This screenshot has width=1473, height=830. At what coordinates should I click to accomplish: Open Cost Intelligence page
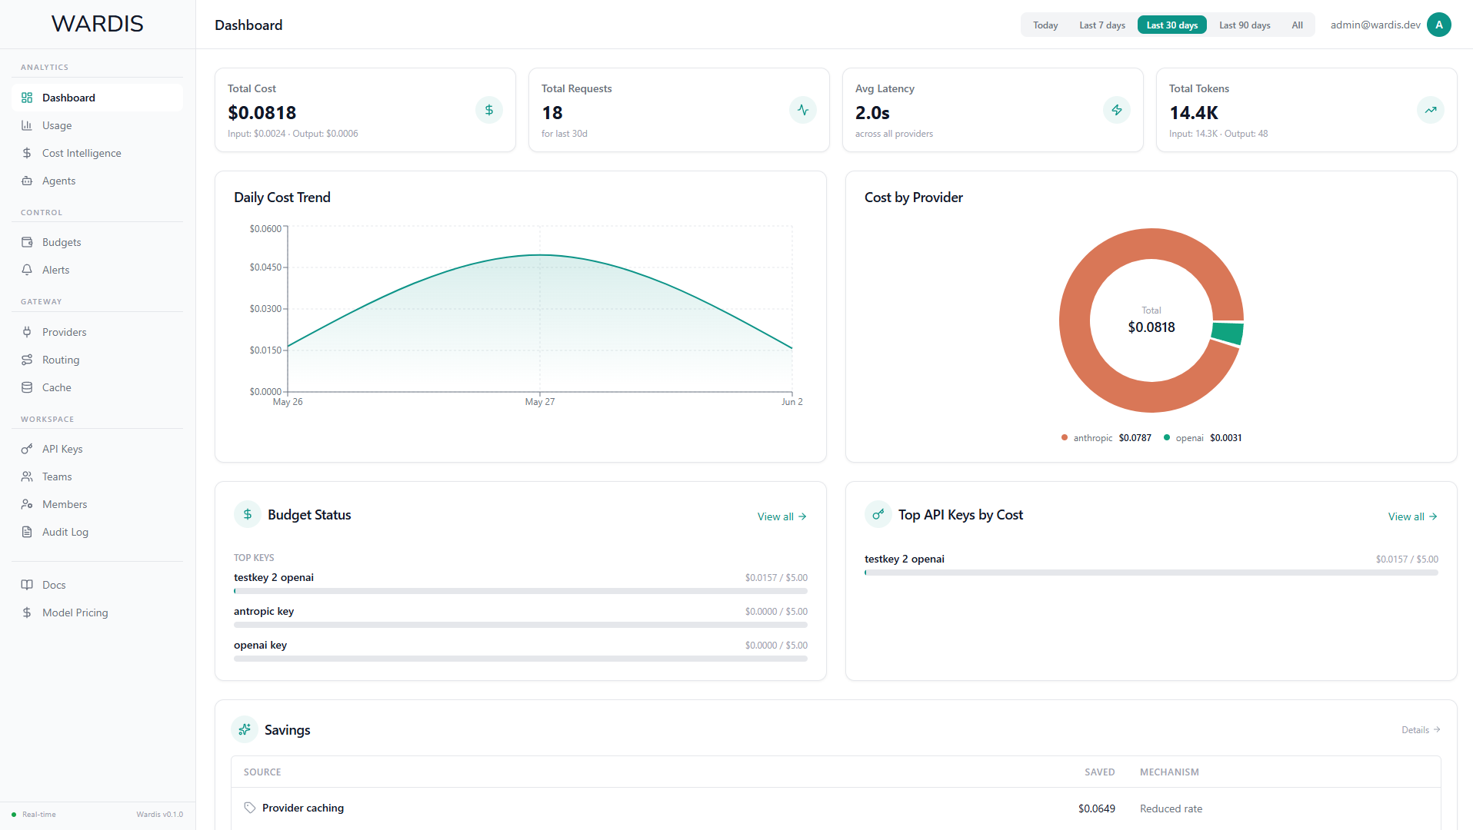98,153
